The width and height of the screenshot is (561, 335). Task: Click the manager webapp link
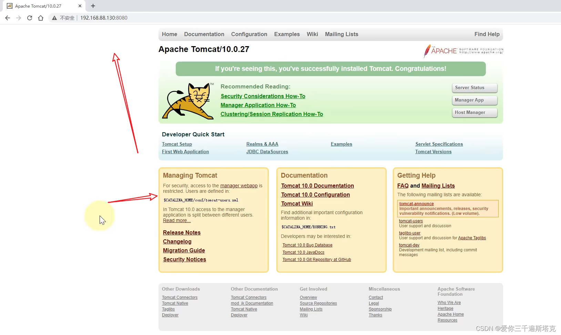239,186
